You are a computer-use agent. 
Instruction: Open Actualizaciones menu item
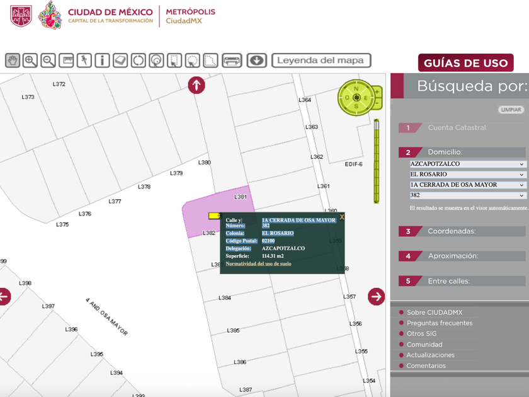click(431, 355)
